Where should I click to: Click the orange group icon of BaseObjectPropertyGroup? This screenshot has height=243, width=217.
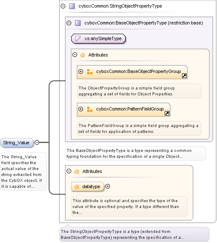pos(90,72)
